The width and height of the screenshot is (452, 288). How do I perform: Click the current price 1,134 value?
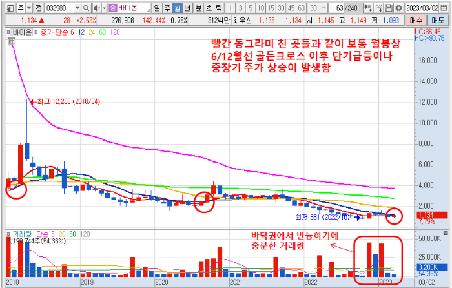29,21
